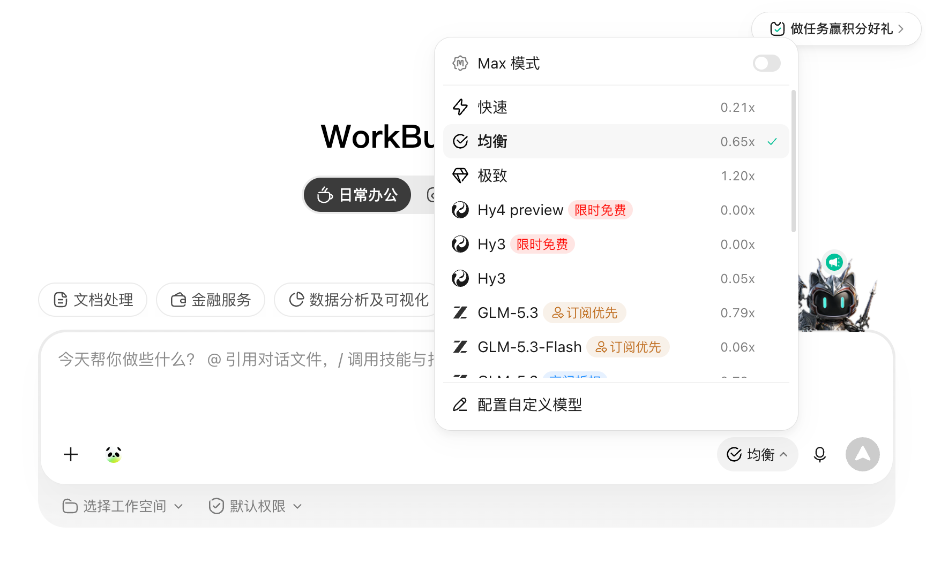The width and height of the screenshot is (926, 564).
Task: Choose Hy4 preview model
Action: pos(616,210)
